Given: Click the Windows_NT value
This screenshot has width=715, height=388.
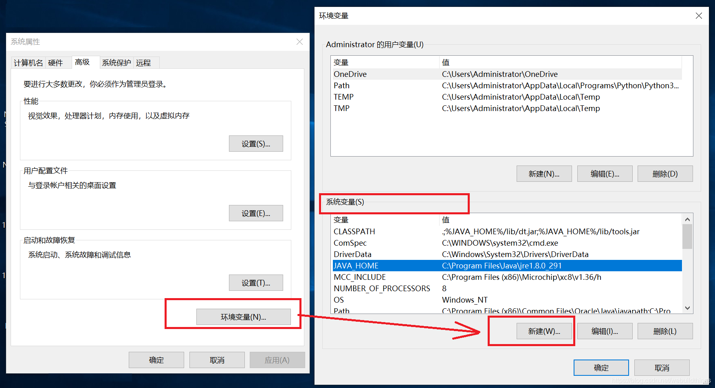Looking at the screenshot, I should tap(465, 300).
